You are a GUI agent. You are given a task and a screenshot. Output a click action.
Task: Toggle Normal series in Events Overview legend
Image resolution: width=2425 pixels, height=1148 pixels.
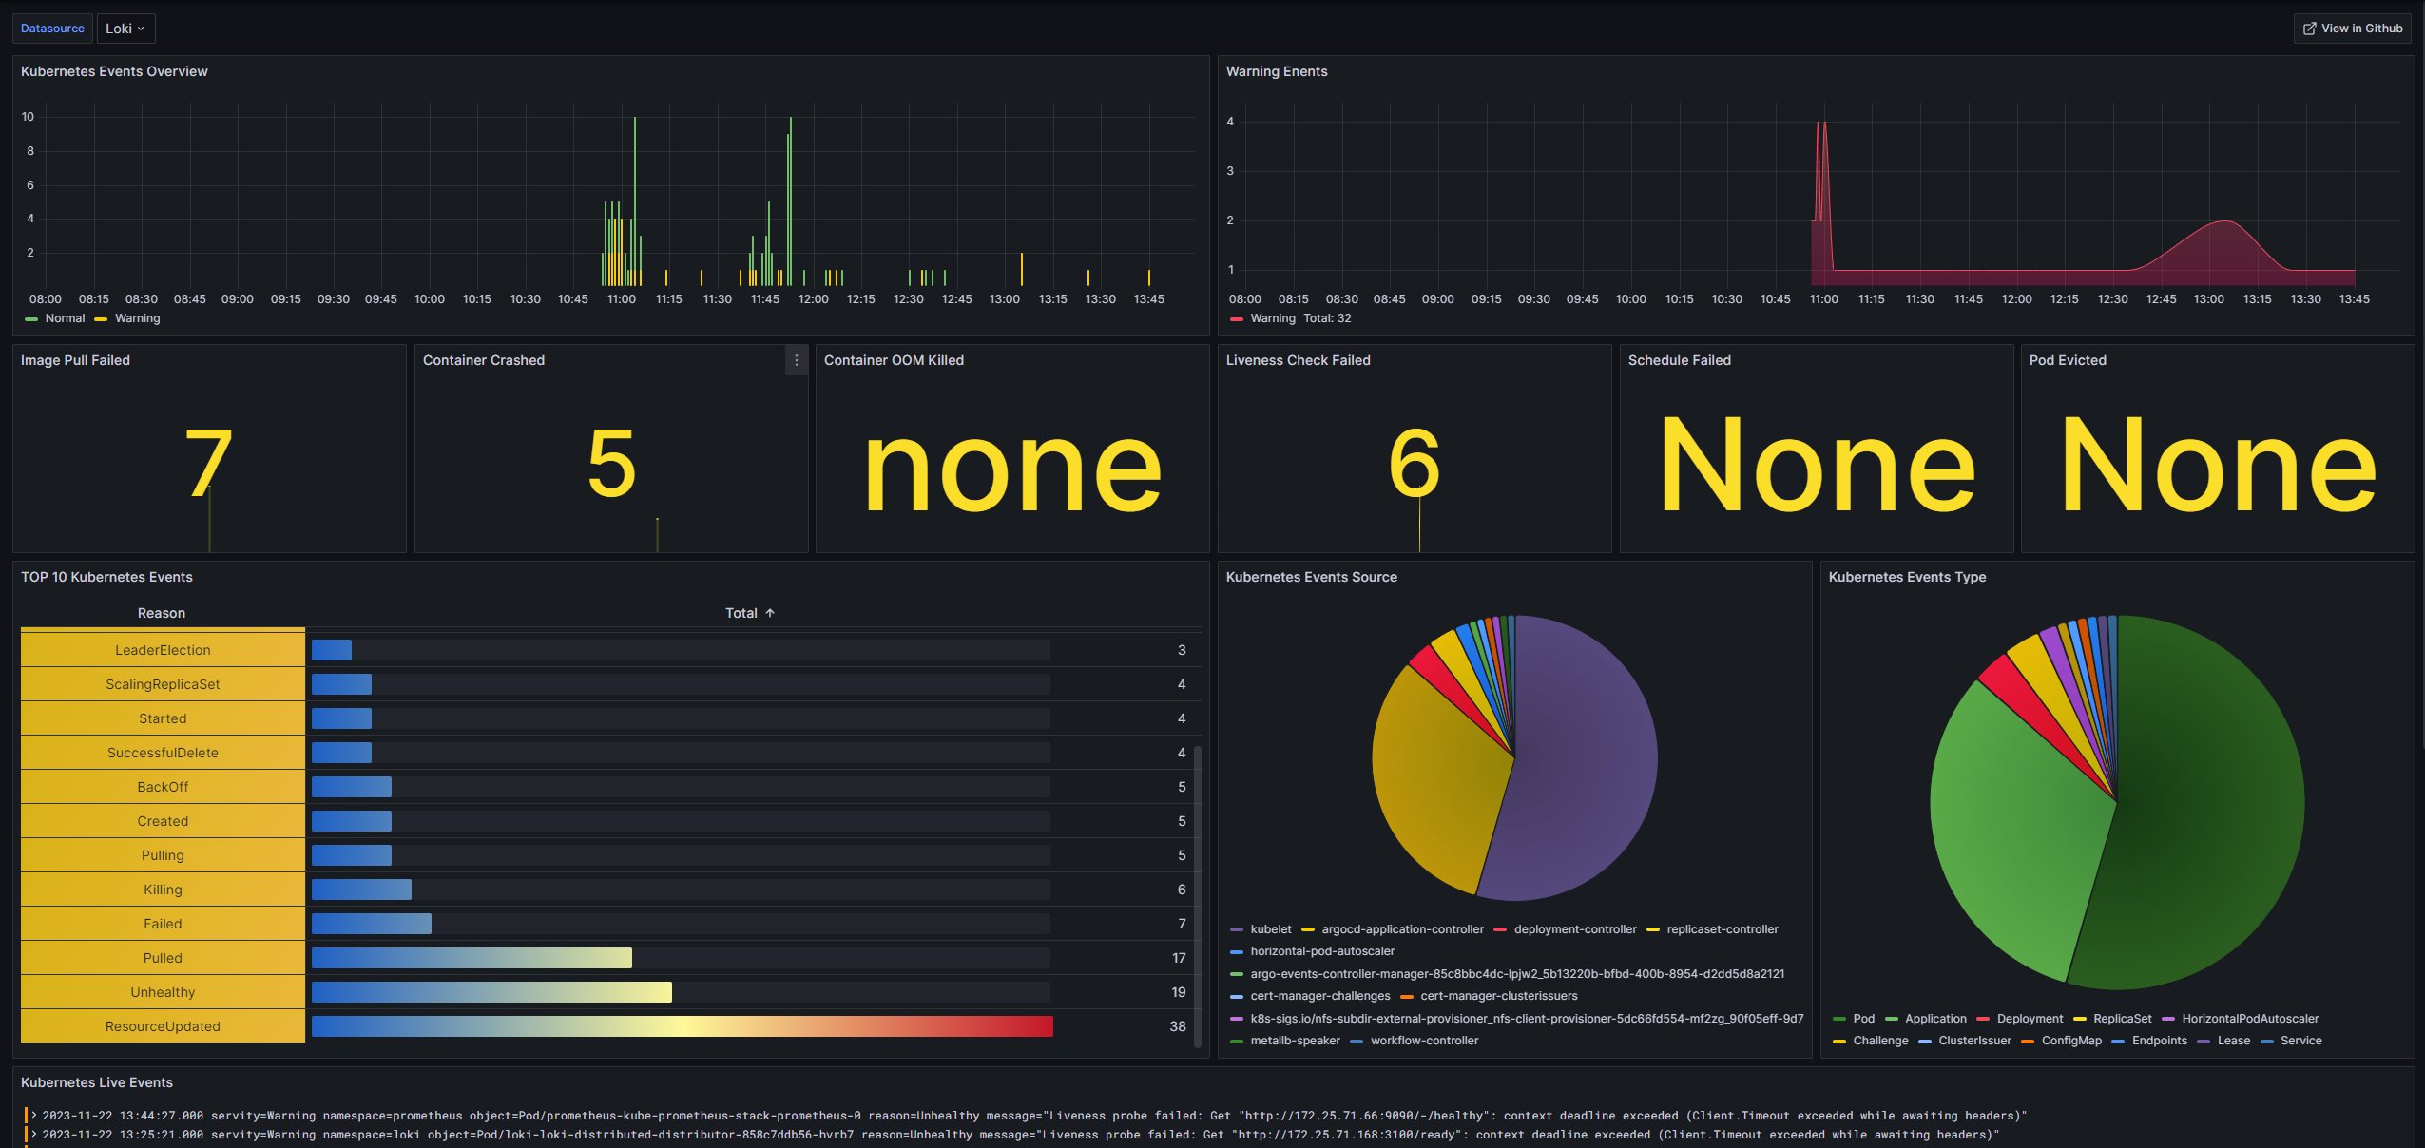click(x=65, y=318)
